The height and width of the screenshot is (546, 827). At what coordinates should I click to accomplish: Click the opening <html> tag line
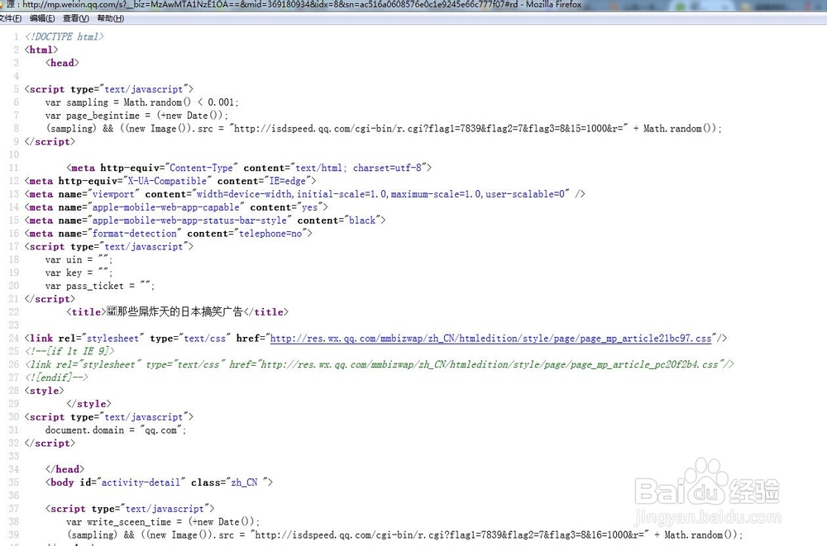click(x=41, y=50)
